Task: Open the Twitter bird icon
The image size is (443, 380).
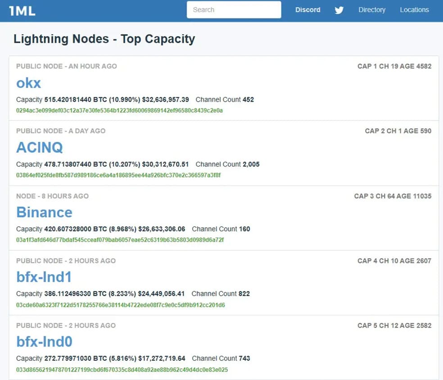Action: point(339,10)
